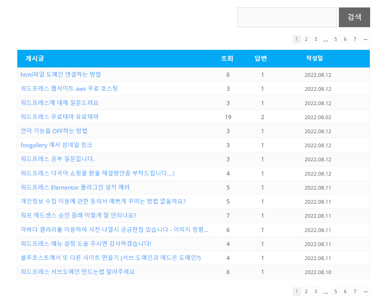Select page 5 in bottom pagination
Viewport: 377px width, 303px height.
tap(336, 291)
